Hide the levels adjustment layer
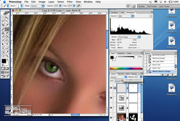The width and height of the screenshot is (180, 121). coord(111,108)
